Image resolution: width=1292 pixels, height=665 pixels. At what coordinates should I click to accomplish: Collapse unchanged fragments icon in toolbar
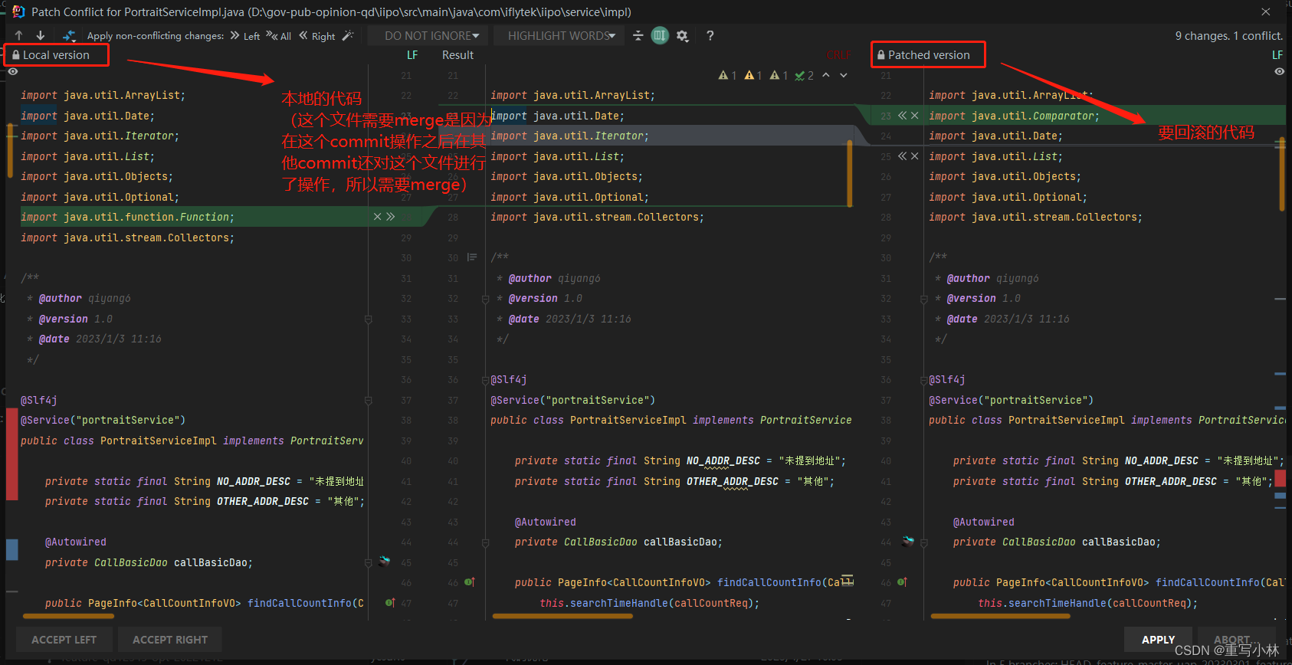point(638,35)
